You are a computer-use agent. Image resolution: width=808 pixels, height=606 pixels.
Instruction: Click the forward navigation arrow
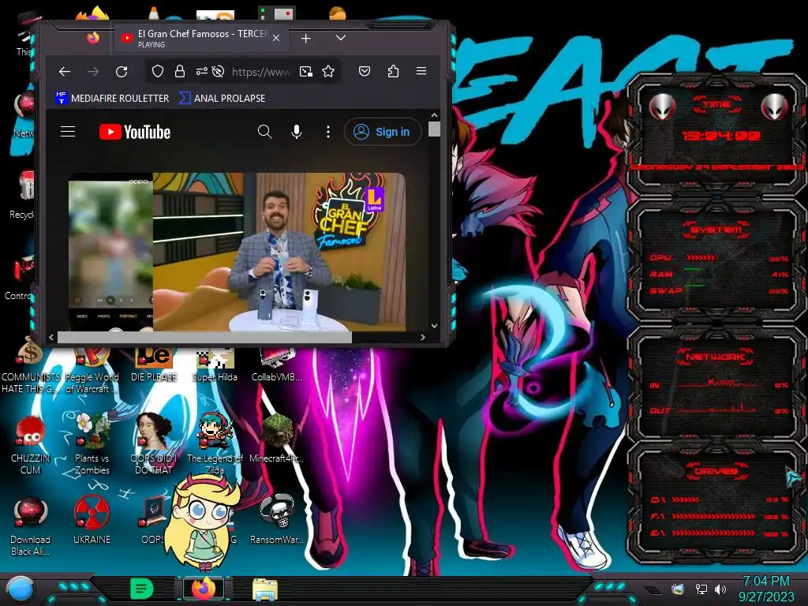[x=93, y=72]
